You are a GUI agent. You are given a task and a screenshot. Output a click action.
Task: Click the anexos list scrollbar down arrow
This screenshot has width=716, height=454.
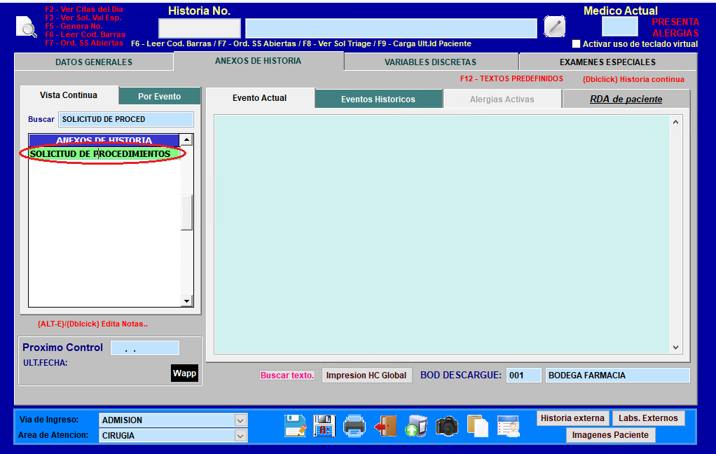pos(186,301)
